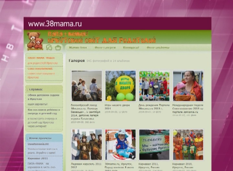
Task: Open the Карнавал 2011 banner thumbnail
Action: [x=154, y=145]
